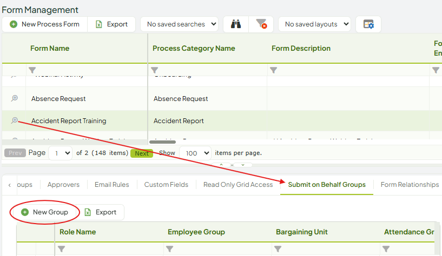Click the Accident Report category cell
The width and height of the screenshot is (442, 256).
(179, 120)
